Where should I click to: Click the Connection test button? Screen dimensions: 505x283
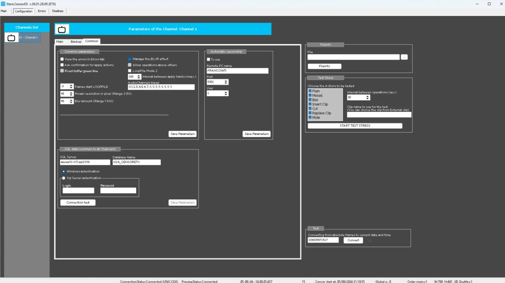point(78,203)
